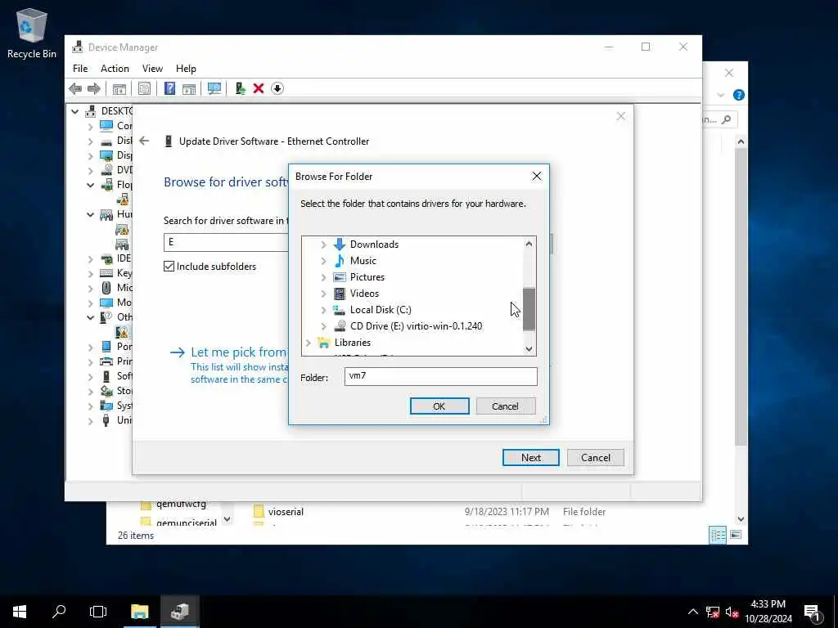Click the red X Uninstall device icon
The width and height of the screenshot is (838, 628).
258,88
